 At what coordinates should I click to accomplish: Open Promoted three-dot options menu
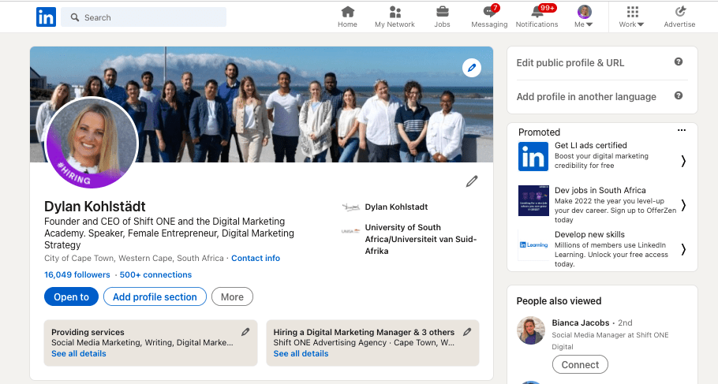(682, 130)
